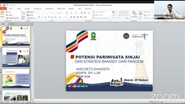Screen dimensions: 185x104
Task: Switch to the Slide Show ribbon tab
Action: tap(61, 9)
